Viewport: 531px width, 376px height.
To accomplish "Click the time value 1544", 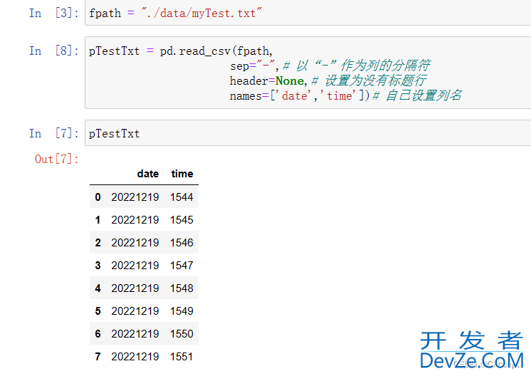I will [x=182, y=197].
